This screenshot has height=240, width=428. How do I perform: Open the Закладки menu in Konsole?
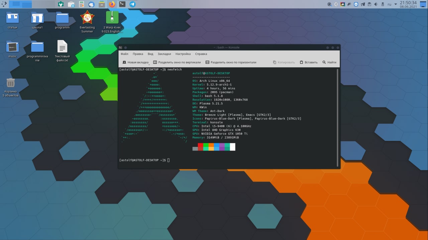[164, 54]
